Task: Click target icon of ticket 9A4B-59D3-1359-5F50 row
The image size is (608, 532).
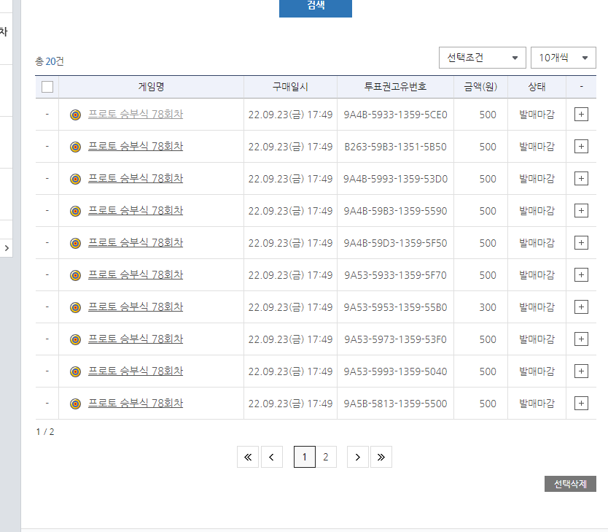Action: tap(75, 243)
